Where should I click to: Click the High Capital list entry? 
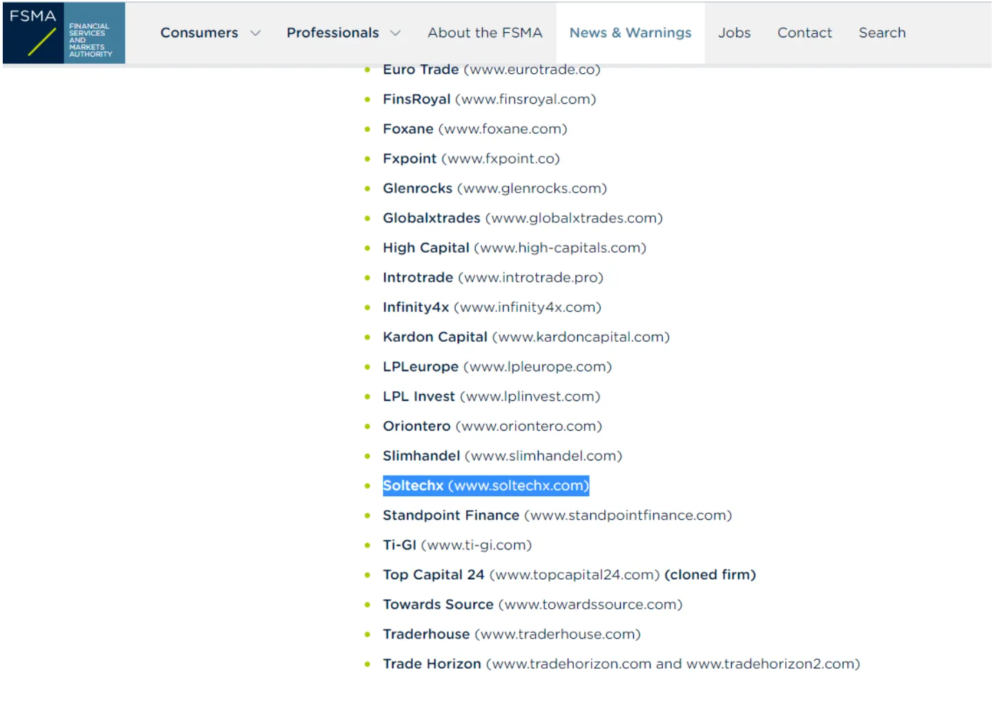click(x=514, y=248)
